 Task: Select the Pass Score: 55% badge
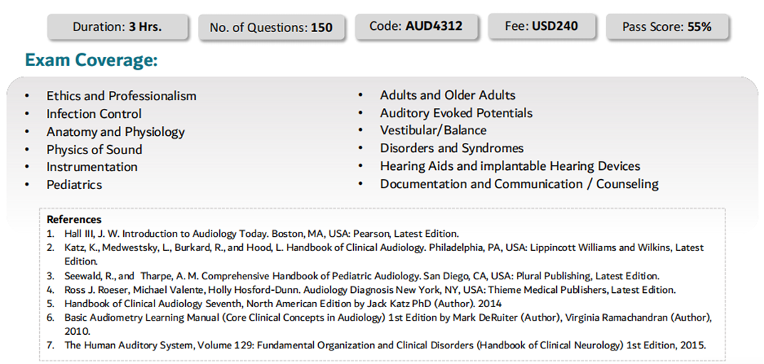pos(667,27)
